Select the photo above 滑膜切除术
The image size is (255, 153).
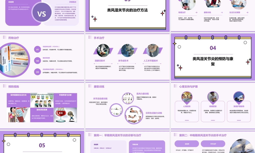pos(103,50)
